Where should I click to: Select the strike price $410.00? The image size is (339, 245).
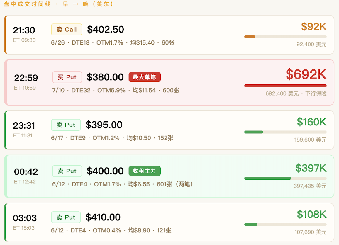tap(103, 217)
